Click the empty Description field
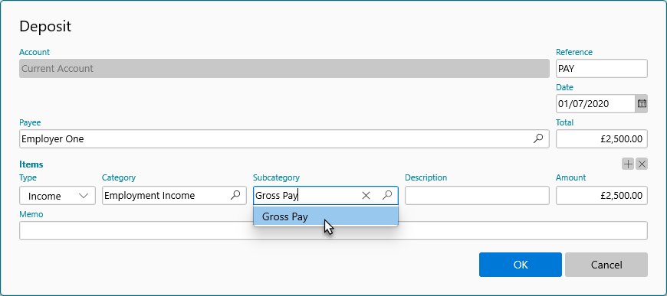Viewport: 667px width, 296px height. pyautogui.click(x=477, y=196)
